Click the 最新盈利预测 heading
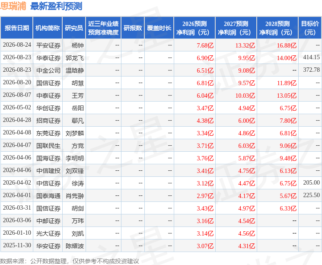322x265 pixels. click(x=56, y=6)
